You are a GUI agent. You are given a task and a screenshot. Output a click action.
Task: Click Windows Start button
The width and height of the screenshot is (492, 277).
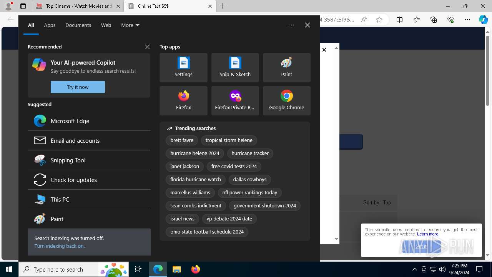pyautogui.click(x=9, y=269)
